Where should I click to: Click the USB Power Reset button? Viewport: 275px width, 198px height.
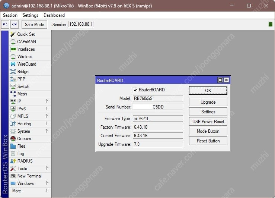coord(208,122)
